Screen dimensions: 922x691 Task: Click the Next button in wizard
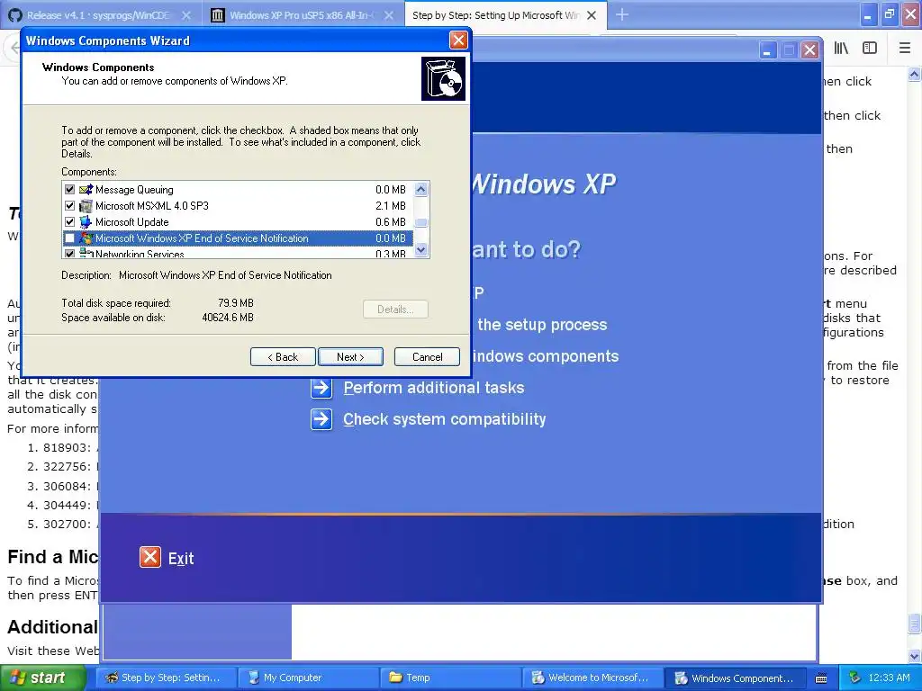click(x=350, y=356)
